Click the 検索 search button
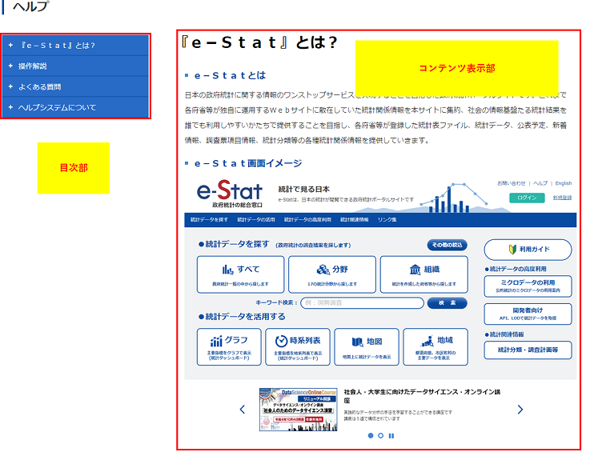Image resolution: width=610 pixels, height=452 pixels. click(x=447, y=302)
